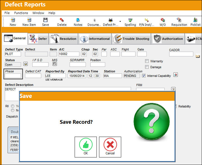
Task: Open the Status selection button
Action: point(26,64)
